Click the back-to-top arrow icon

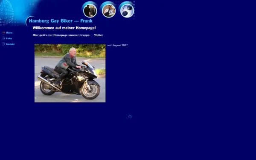pyautogui.click(x=130, y=116)
